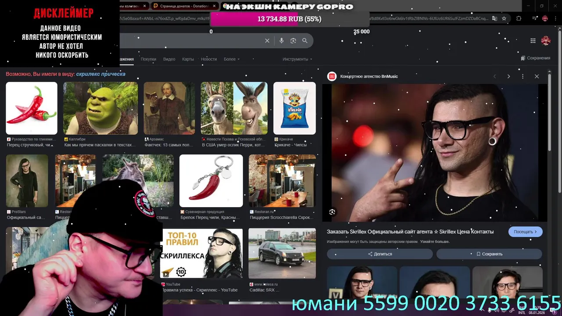
Task: Open more options dots in preview panel
Action: click(522, 76)
